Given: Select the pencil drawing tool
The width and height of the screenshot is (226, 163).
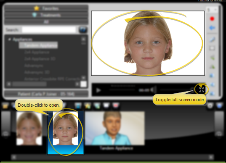Looking at the screenshot, I should coord(212,39).
